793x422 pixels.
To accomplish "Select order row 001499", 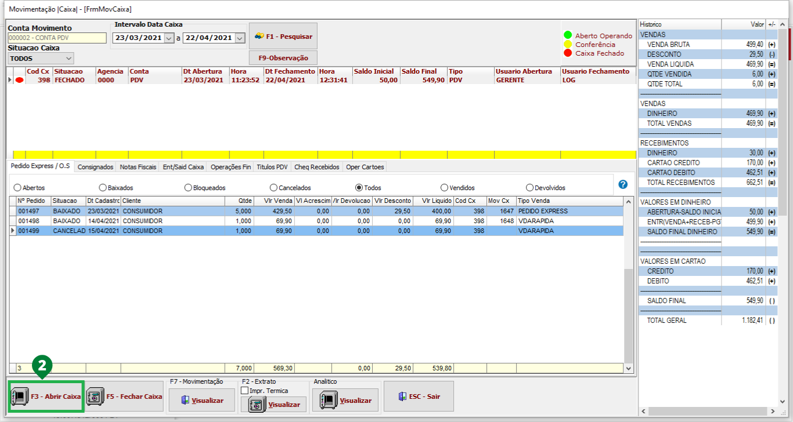I will 316,231.
